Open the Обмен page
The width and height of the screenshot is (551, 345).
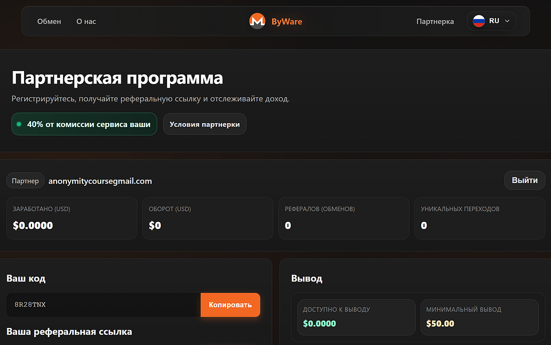click(49, 22)
